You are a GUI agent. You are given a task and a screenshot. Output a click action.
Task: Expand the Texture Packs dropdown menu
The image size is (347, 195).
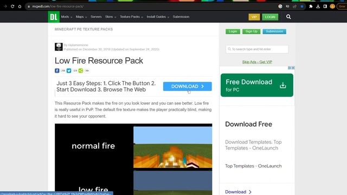coord(131,17)
